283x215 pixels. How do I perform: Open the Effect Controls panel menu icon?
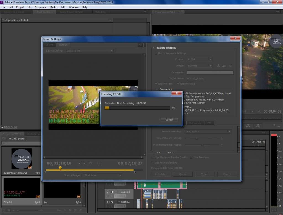click(145, 12)
